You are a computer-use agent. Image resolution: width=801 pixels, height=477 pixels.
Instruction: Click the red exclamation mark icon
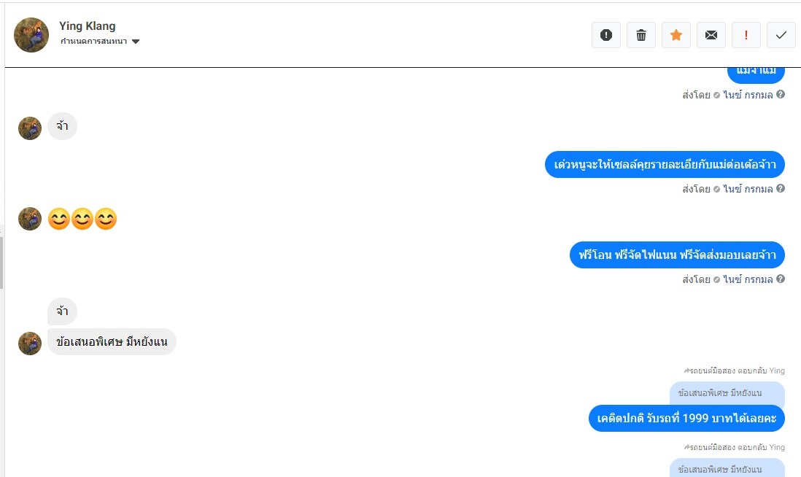point(746,35)
